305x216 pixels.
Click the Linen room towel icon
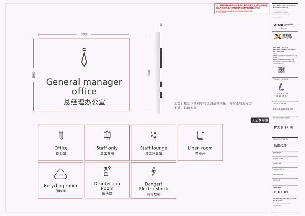click(x=200, y=135)
